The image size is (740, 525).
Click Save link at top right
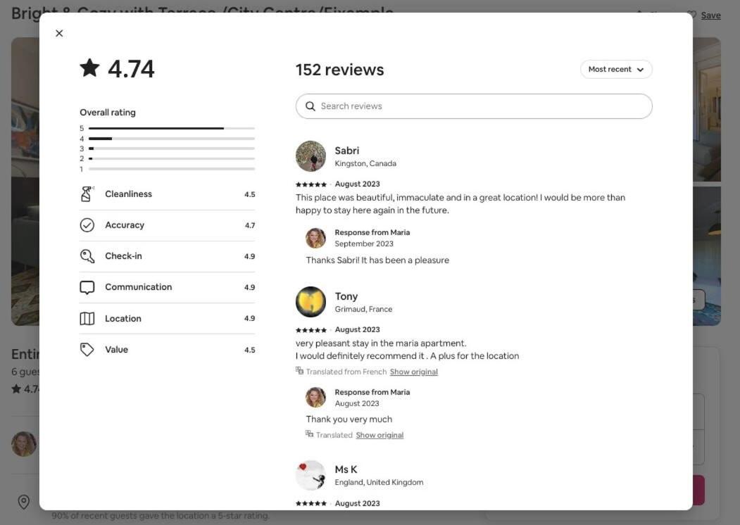[710, 15]
